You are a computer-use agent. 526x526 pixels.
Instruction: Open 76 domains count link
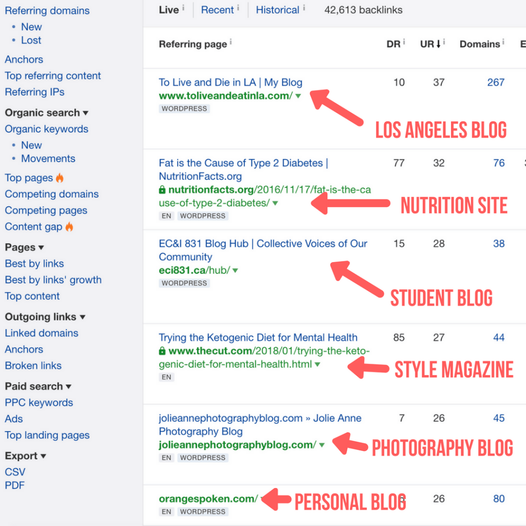click(499, 163)
